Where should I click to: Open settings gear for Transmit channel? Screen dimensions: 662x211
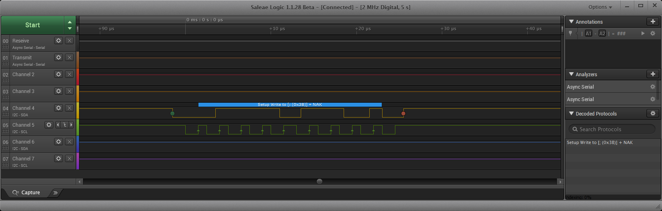pos(59,57)
